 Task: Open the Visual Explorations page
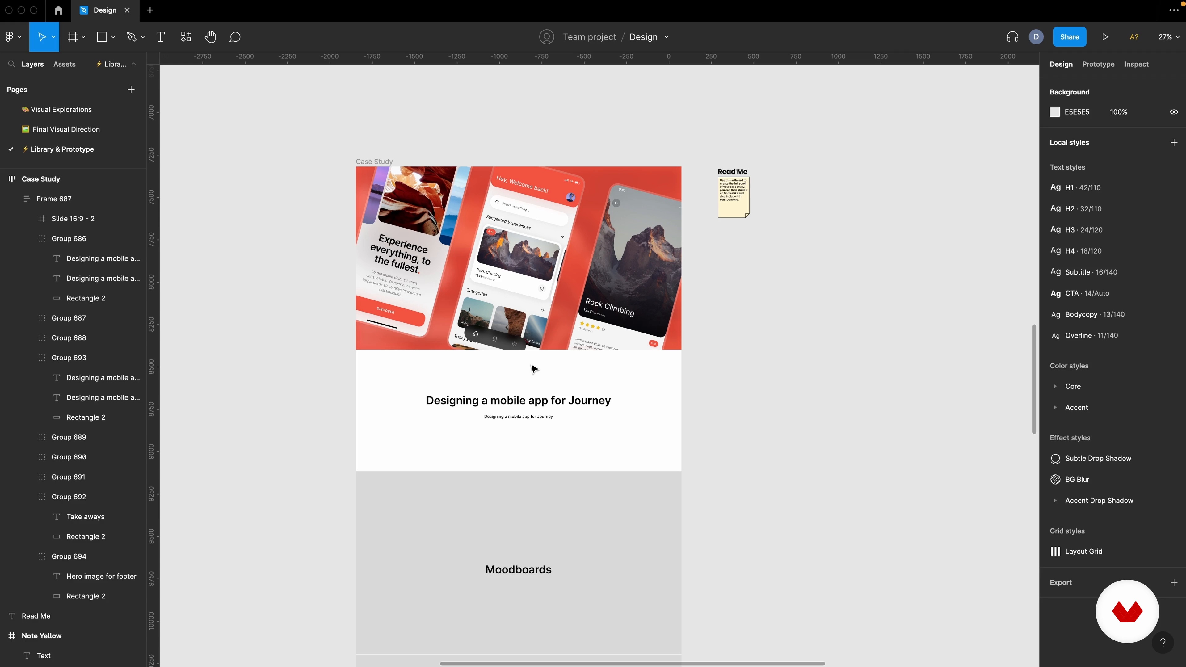[x=61, y=110]
